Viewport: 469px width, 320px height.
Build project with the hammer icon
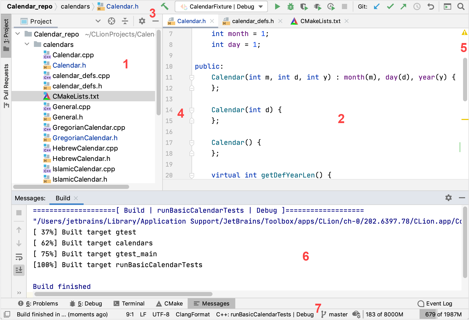165,6
